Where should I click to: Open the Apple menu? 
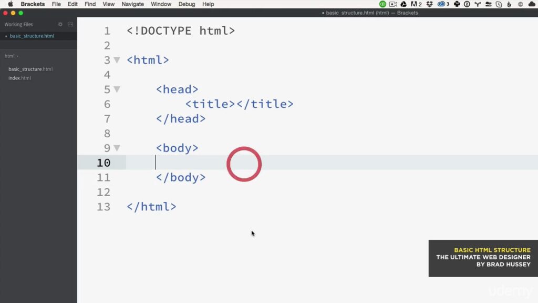coord(11,4)
